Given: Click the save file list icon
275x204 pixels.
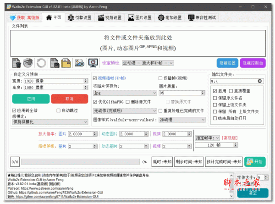Looking at the screenshot, I should pyautogui.click(x=55, y=63).
